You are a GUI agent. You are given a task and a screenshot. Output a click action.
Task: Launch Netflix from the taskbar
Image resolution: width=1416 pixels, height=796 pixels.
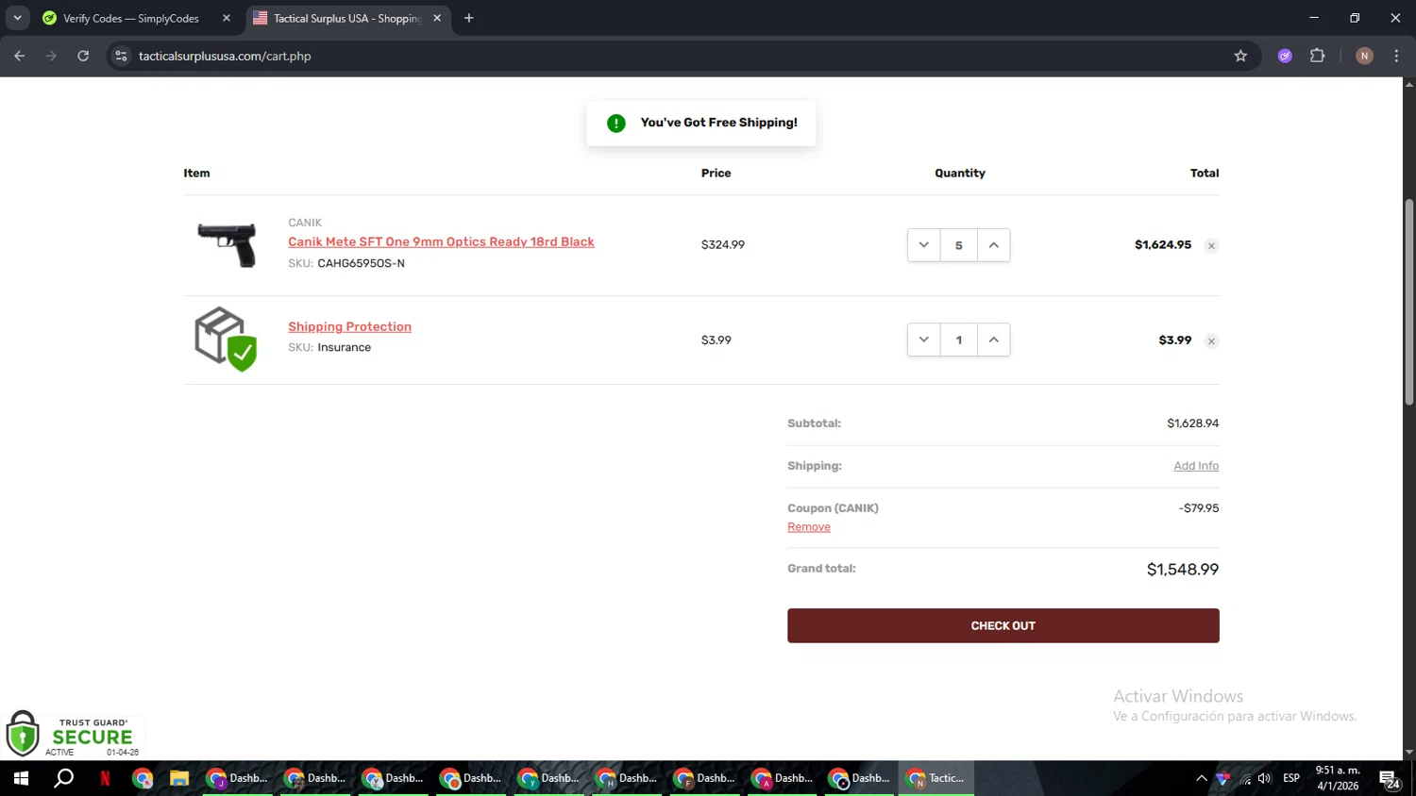(x=105, y=778)
